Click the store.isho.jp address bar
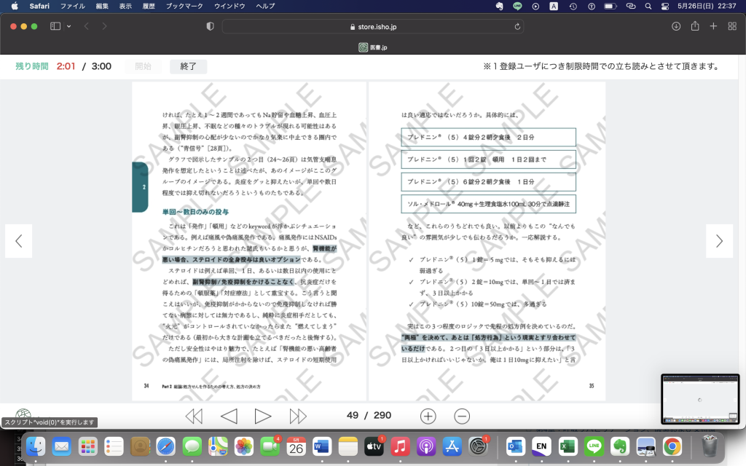The image size is (746, 466). [x=373, y=26]
